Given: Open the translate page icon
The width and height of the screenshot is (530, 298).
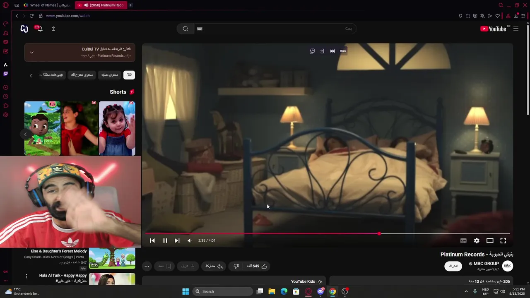Looking at the screenshot, I should click(482, 16).
